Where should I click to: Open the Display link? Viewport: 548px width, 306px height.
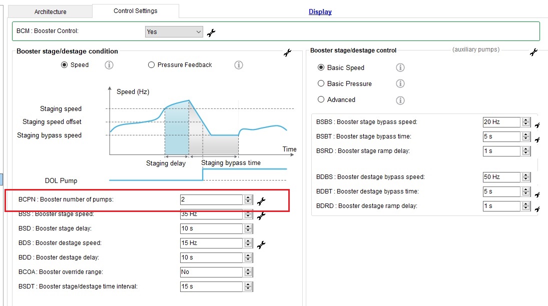tap(320, 11)
